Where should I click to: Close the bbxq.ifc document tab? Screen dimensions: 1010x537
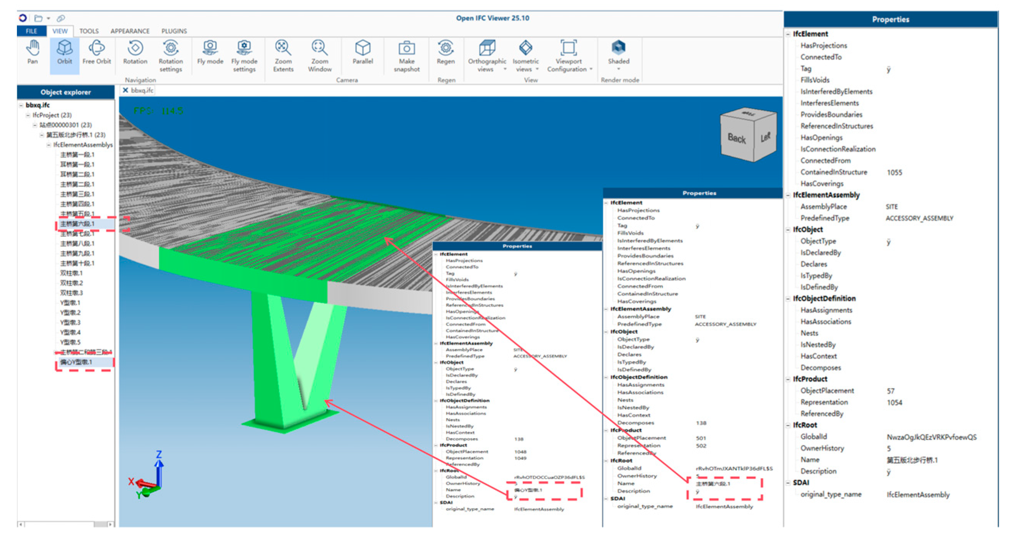(x=125, y=91)
